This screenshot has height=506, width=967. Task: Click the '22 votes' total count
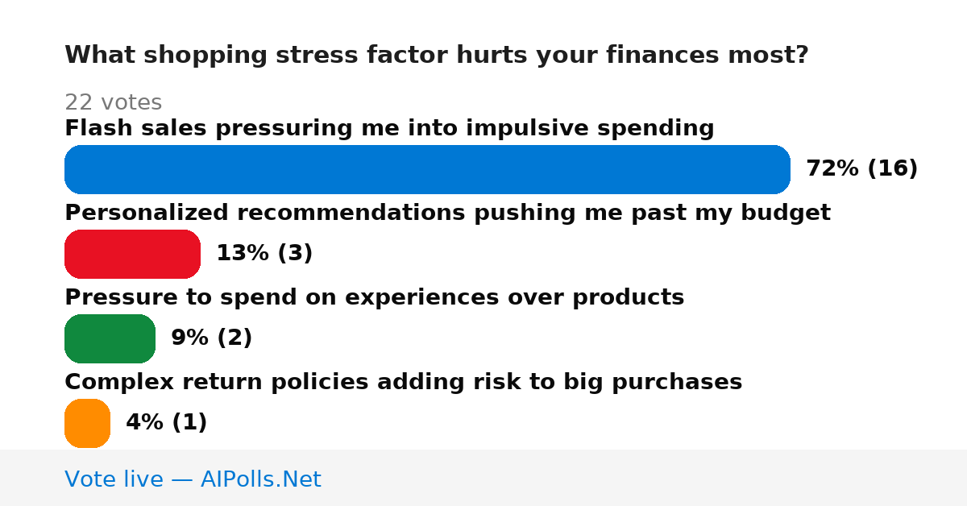click(x=113, y=102)
